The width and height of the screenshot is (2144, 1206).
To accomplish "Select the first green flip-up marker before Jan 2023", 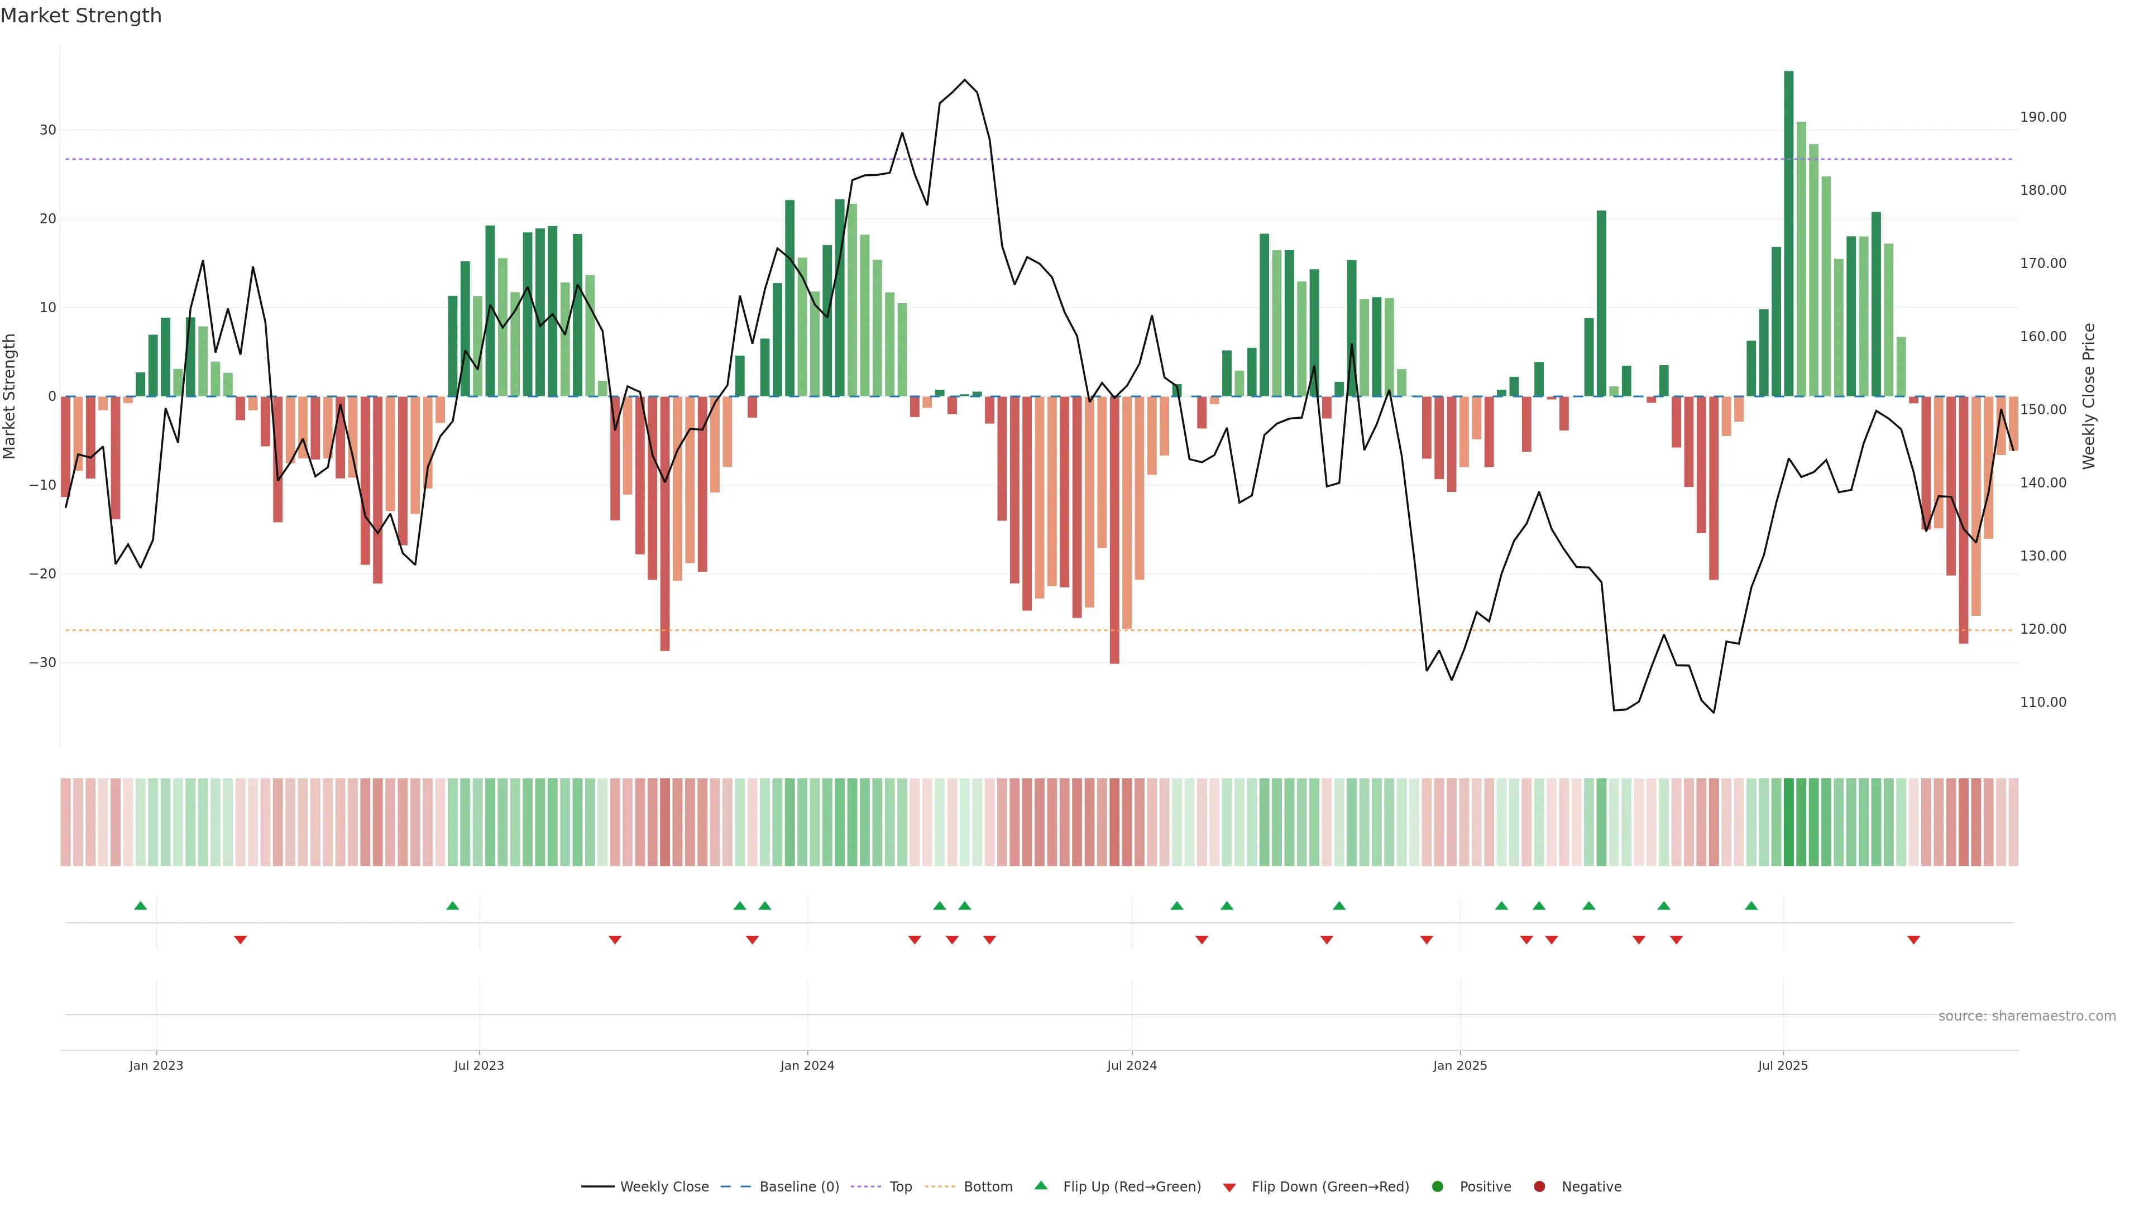I will [141, 906].
